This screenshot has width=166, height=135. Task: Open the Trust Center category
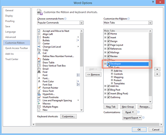click(12, 59)
